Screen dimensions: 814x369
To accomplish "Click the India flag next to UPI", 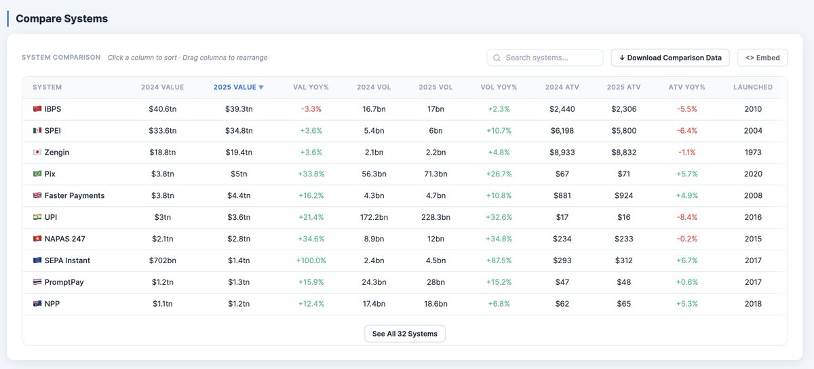I will pyautogui.click(x=37, y=218).
